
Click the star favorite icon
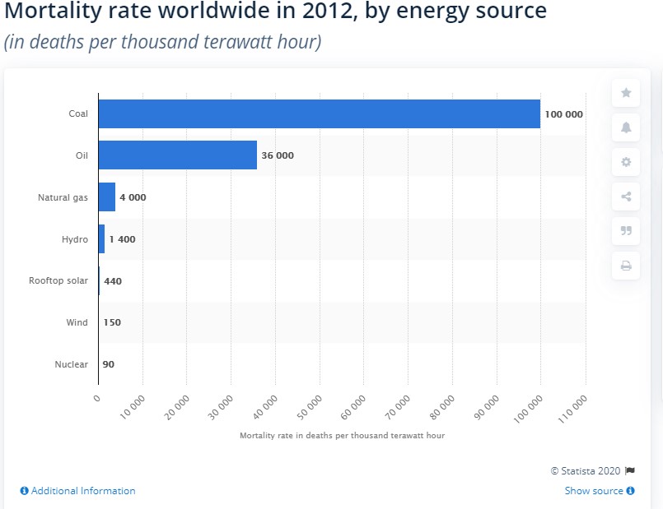click(x=626, y=93)
